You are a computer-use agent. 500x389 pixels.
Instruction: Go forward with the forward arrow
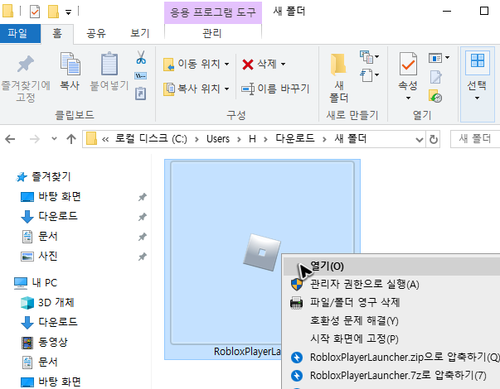pos(35,139)
